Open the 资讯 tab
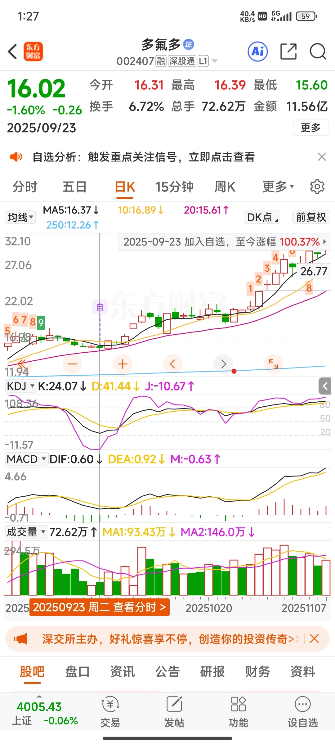 (123, 671)
